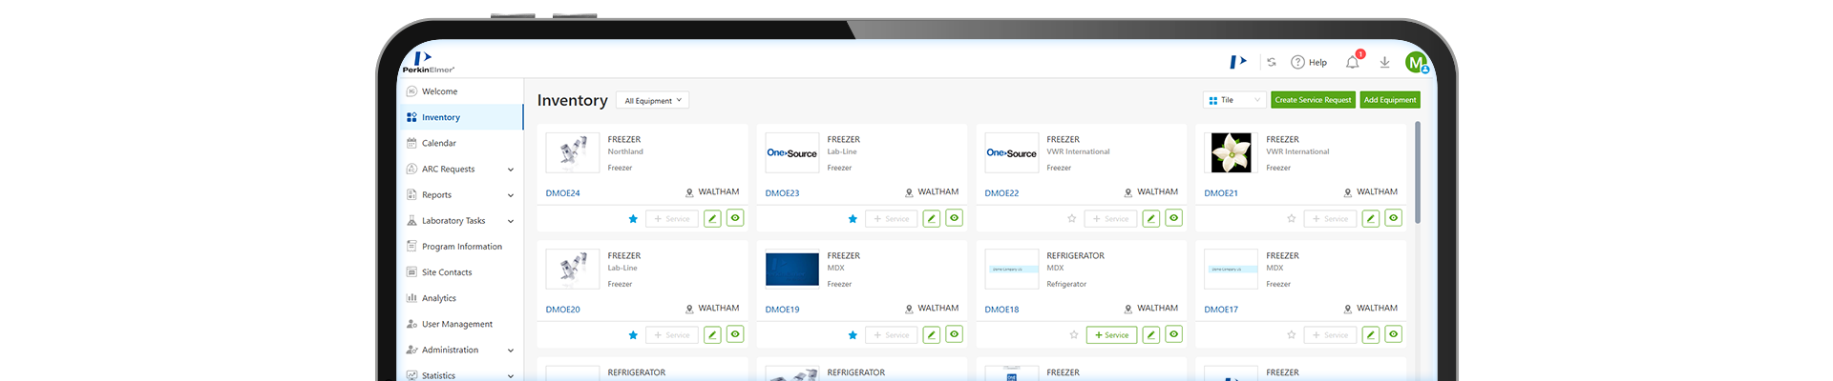The image size is (1833, 381).
Task: Click the flower thumbnail of DMOE21
Action: 1231,152
